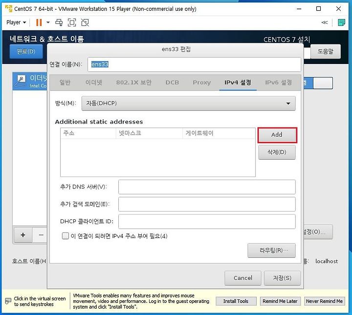This screenshot has height=315, width=352.
Task: Click the keyboard hint icon in status bar
Action: click(8, 301)
